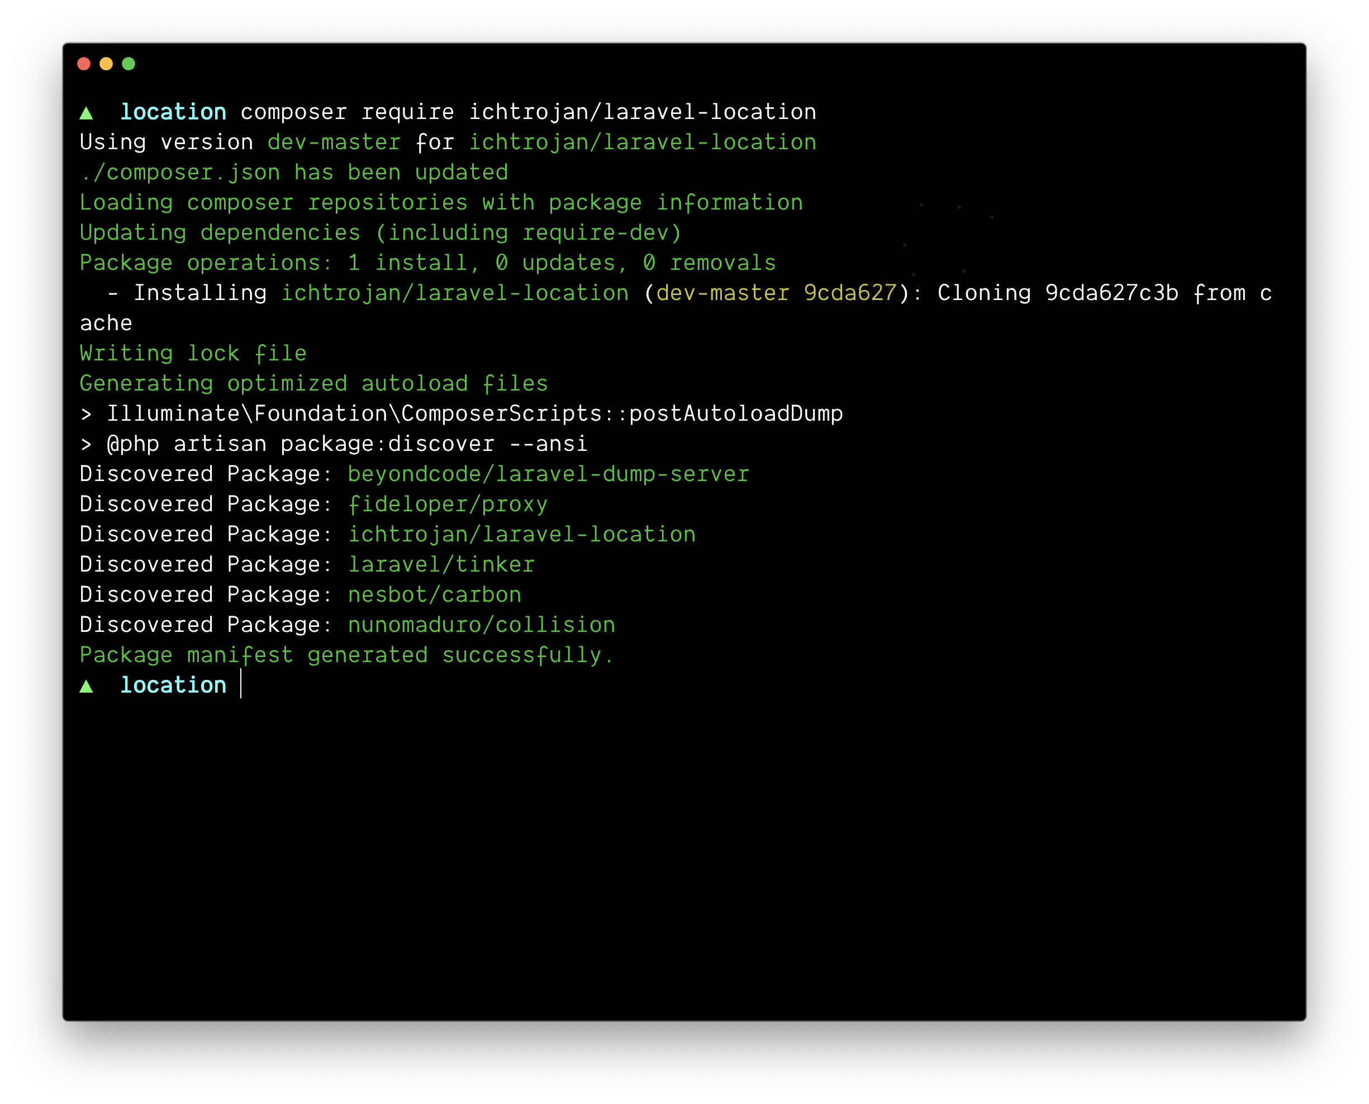Click the green triangle on bottom prompt

coord(87,686)
